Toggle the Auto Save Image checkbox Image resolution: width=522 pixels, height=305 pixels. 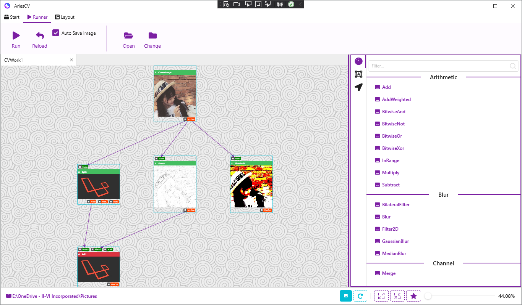click(56, 33)
